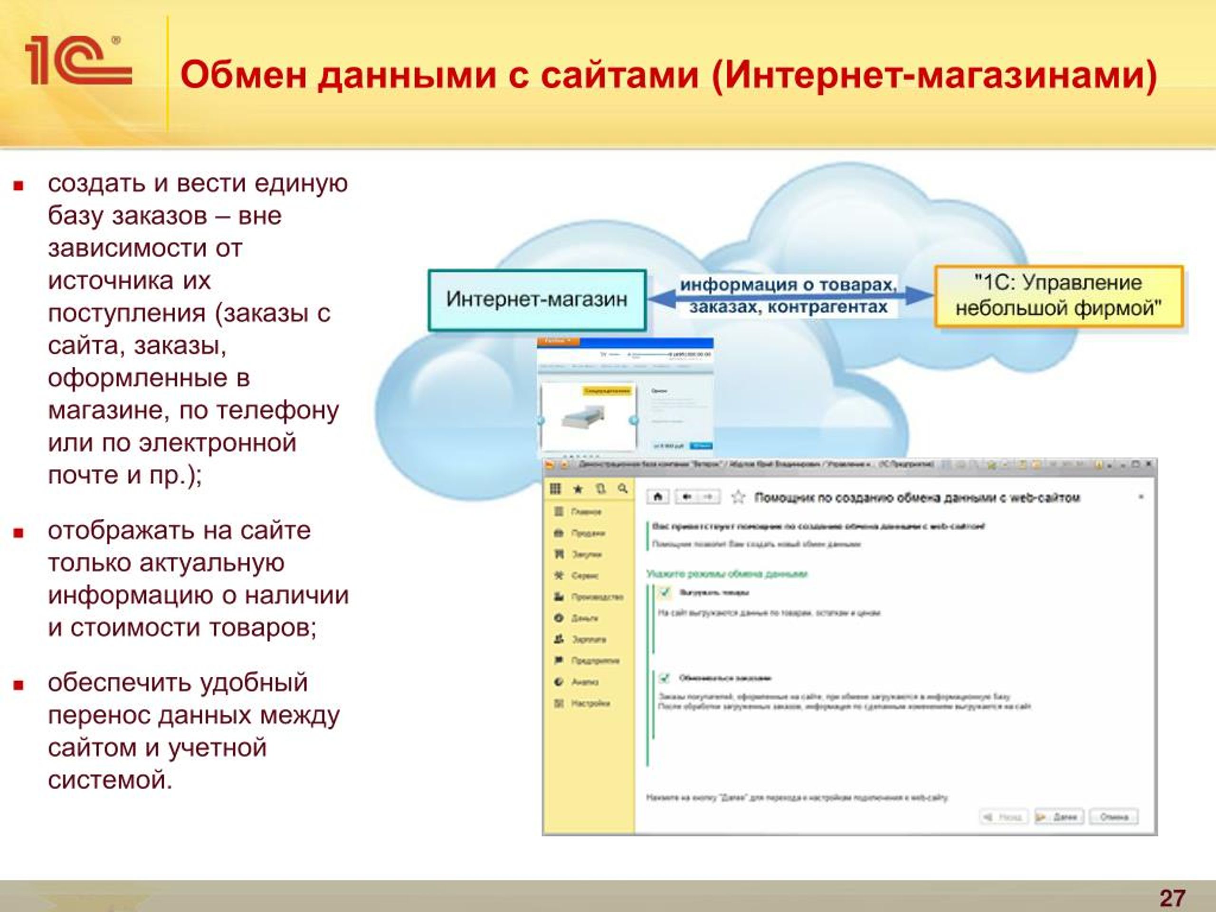Navigate back with the left arrow
The height and width of the screenshot is (912, 1216).
686,497
